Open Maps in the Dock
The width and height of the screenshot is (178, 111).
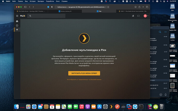pyautogui.click(x=64, y=107)
